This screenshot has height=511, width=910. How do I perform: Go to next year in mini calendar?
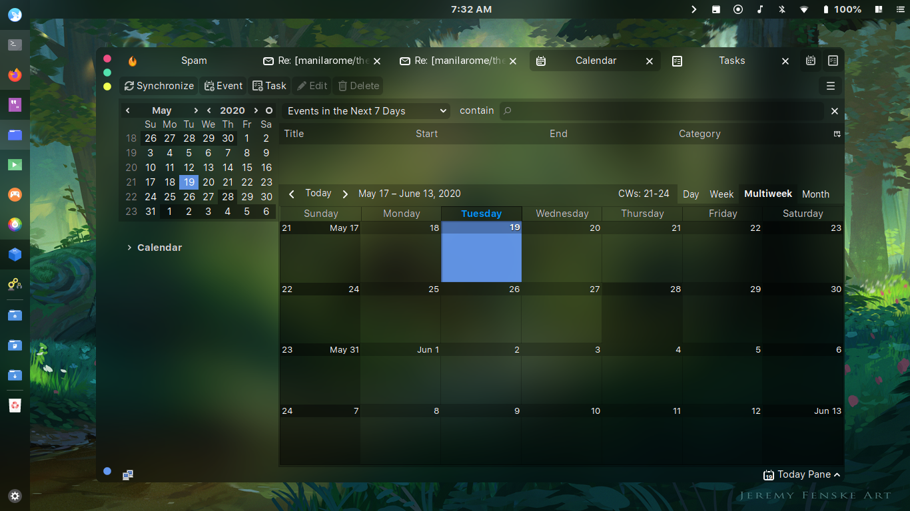256,110
